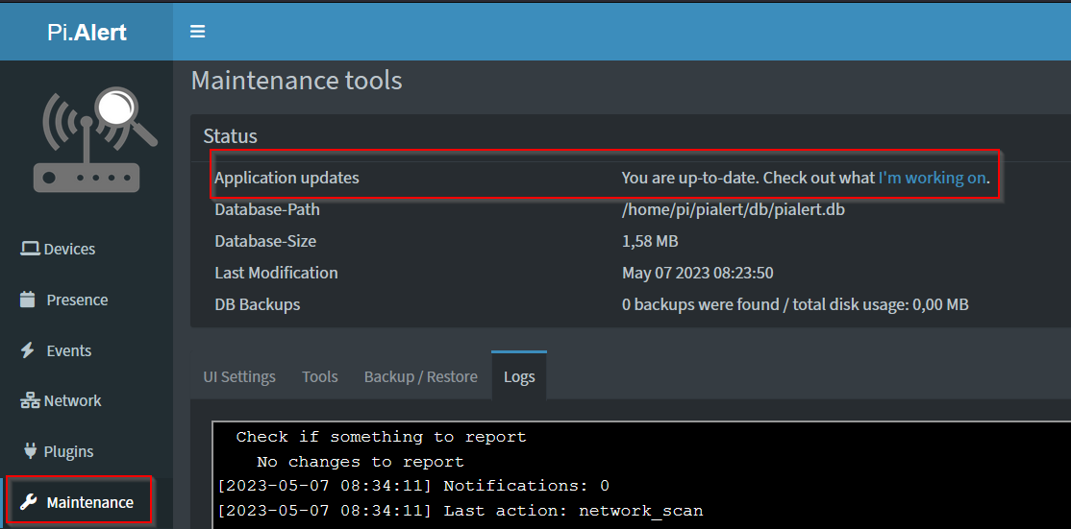Screen dimensions: 1071x529
Task: Click the database path /home/pi/pialert/db/pialert.db
Action: click(734, 209)
